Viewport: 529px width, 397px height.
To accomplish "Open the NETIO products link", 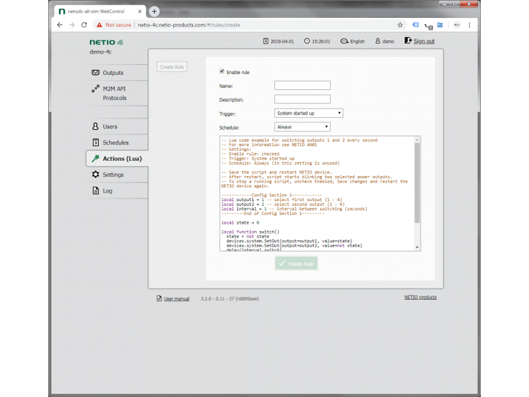I will (421, 297).
